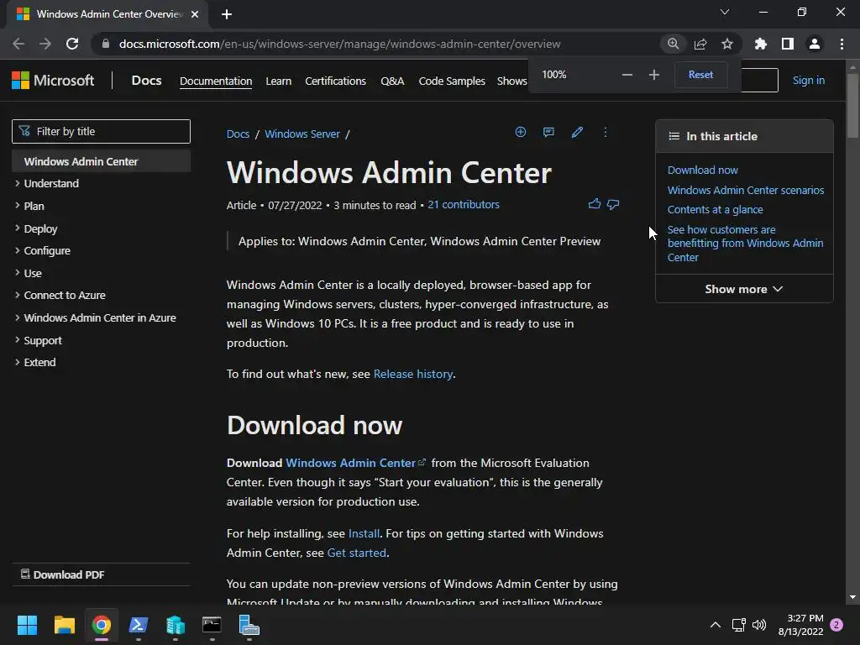
Task: Rate the article with thumbs up
Action: (595, 204)
